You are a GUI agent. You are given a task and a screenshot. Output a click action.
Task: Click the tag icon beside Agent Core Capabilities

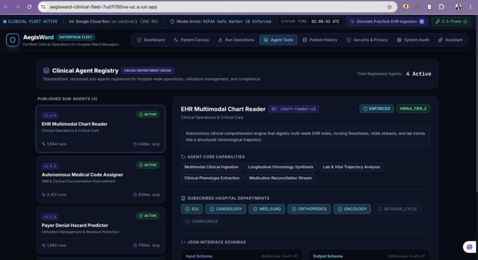point(183,157)
